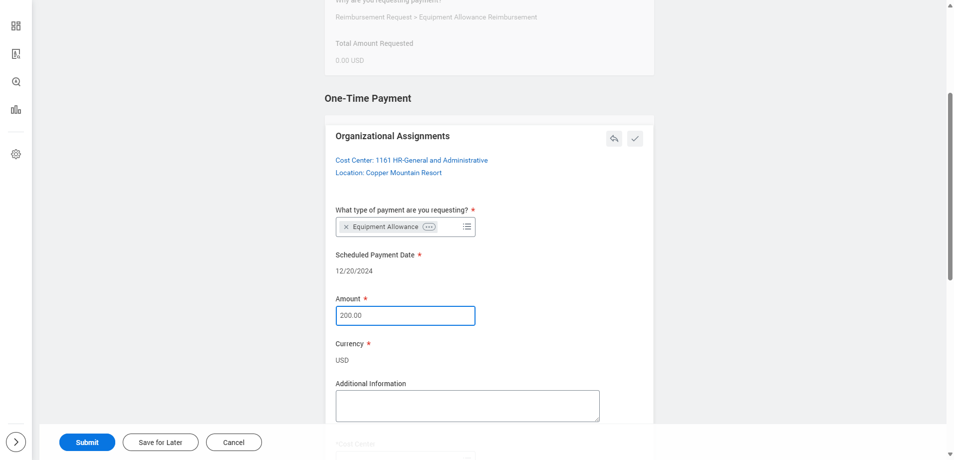Click Save for Later button

(161, 443)
